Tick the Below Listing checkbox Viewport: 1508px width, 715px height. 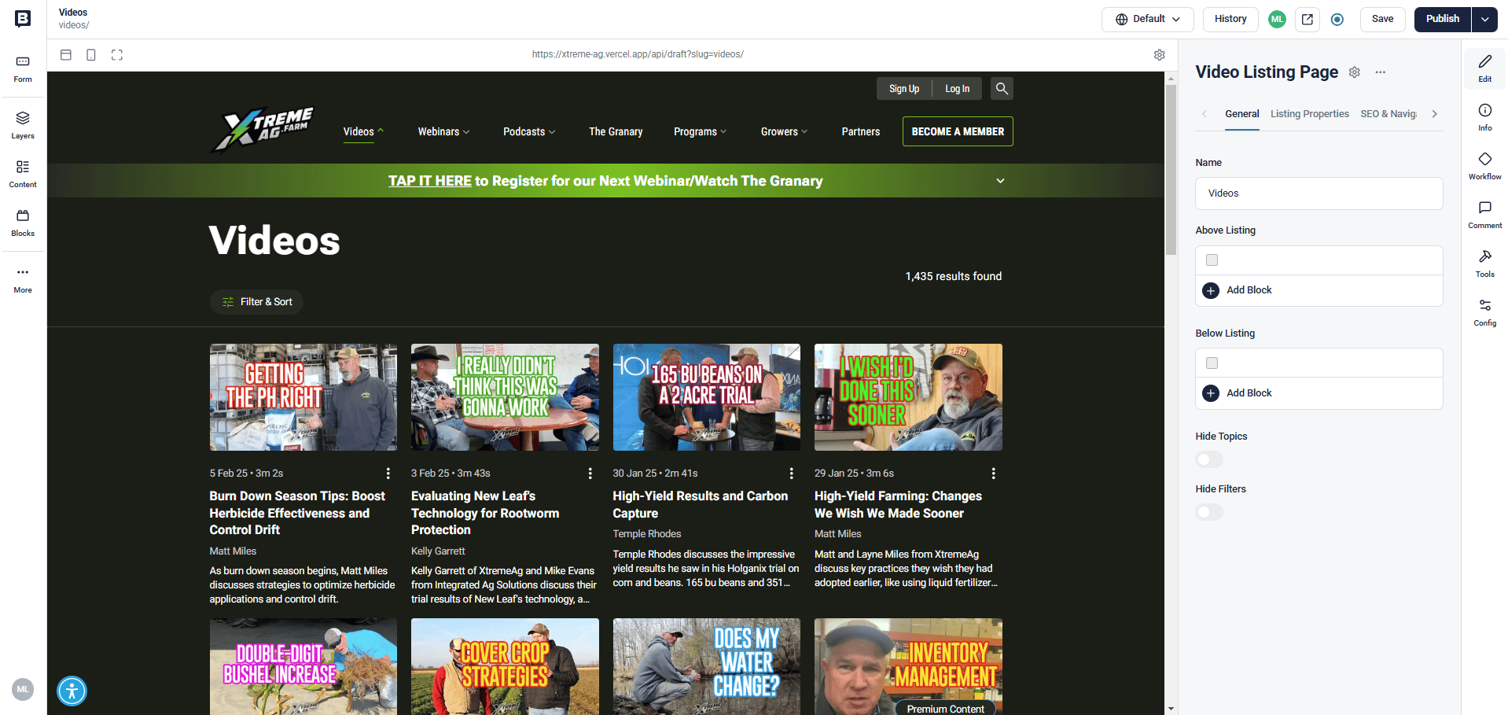click(x=1212, y=363)
